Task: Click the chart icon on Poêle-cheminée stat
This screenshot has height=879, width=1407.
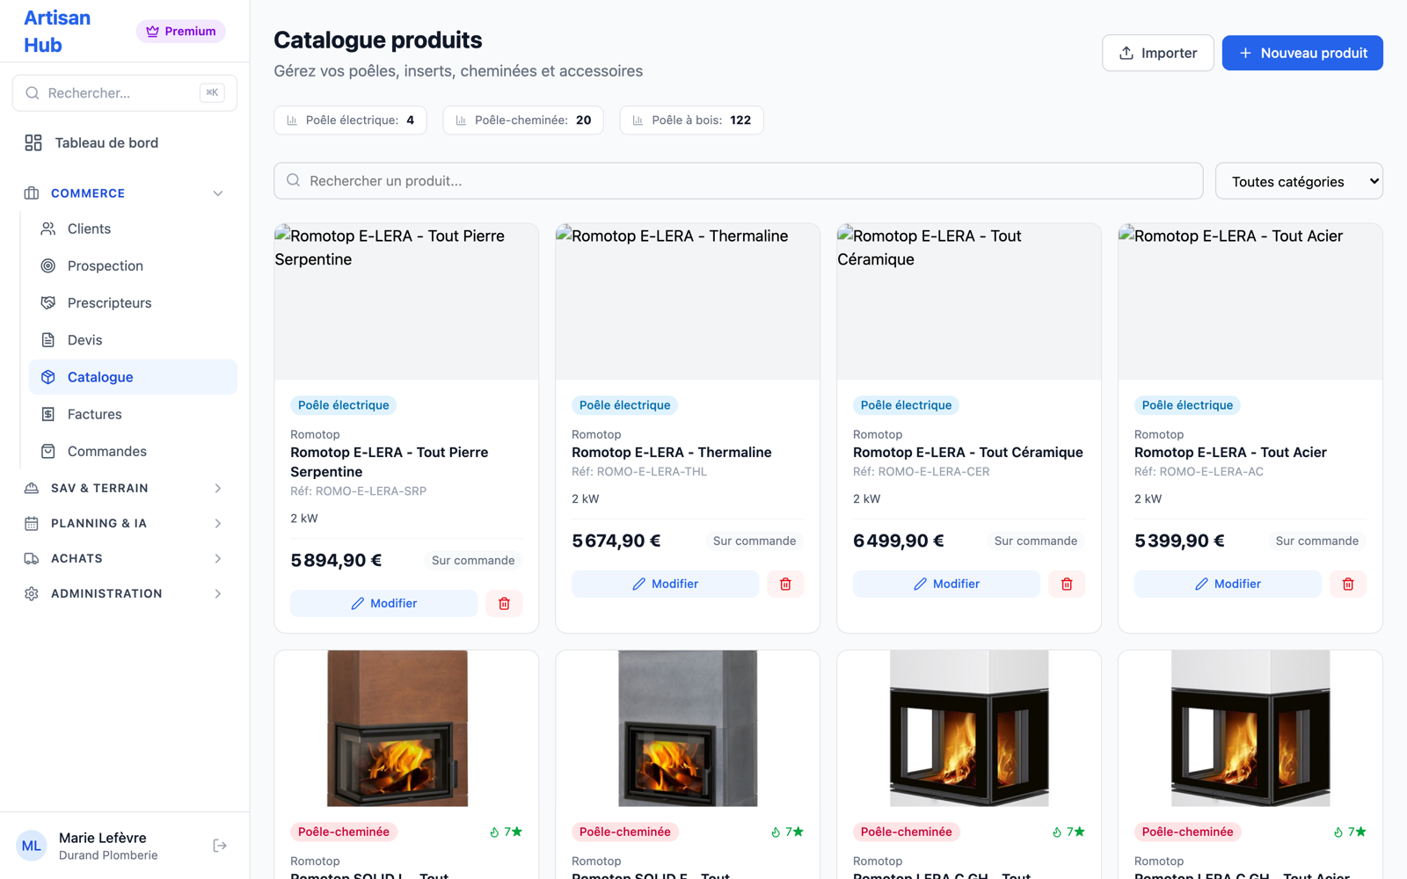Action: tap(461, 120)
